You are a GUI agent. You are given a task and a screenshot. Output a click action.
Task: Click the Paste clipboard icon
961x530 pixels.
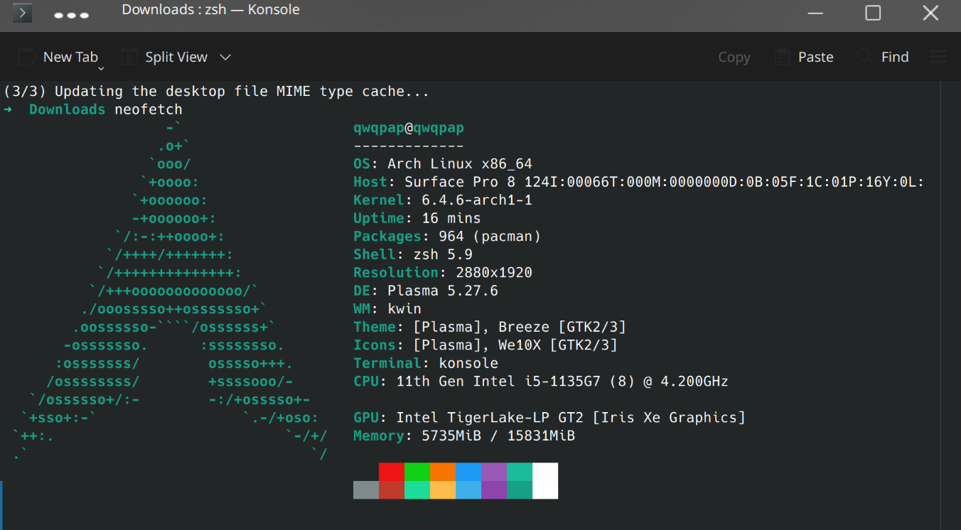tap(782, 57)
